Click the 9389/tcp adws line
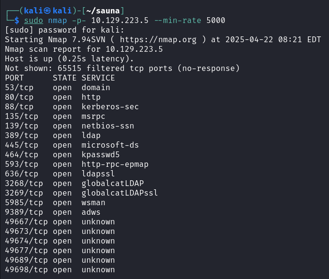Image resolution: width=329 pixels, height=279 pixels. (53, 212)
